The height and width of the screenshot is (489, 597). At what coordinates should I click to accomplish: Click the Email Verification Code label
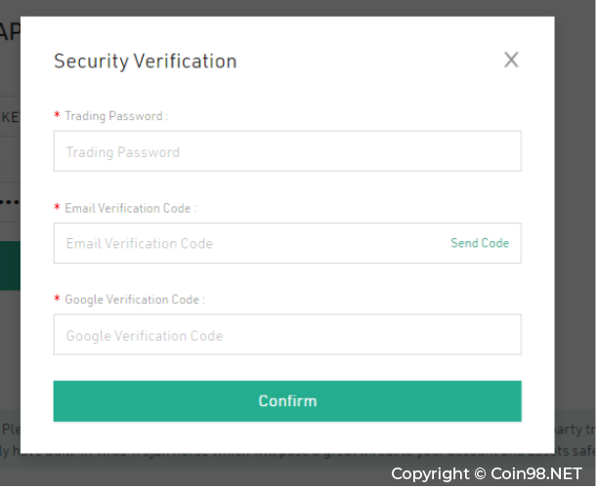click(130, 208)
